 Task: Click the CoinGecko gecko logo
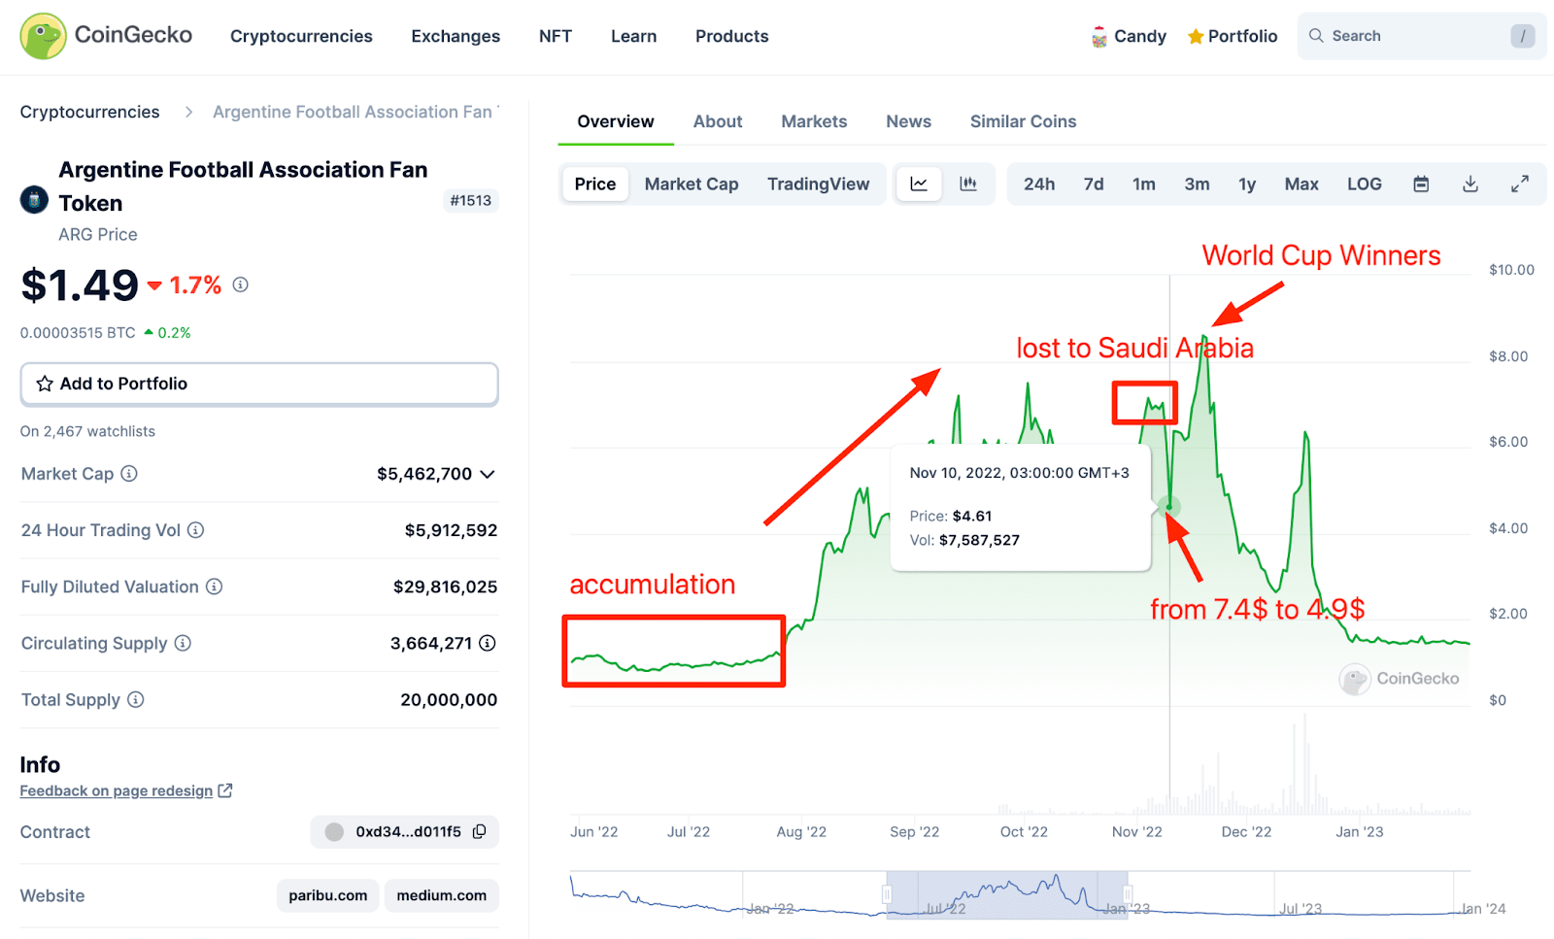(x=43, y=36)
